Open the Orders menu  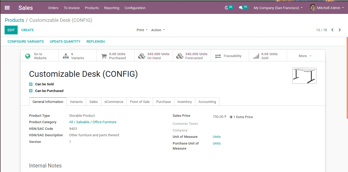[53, 8]
